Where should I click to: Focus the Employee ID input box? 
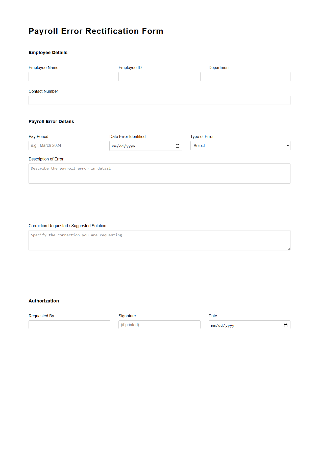click(159, 77)
